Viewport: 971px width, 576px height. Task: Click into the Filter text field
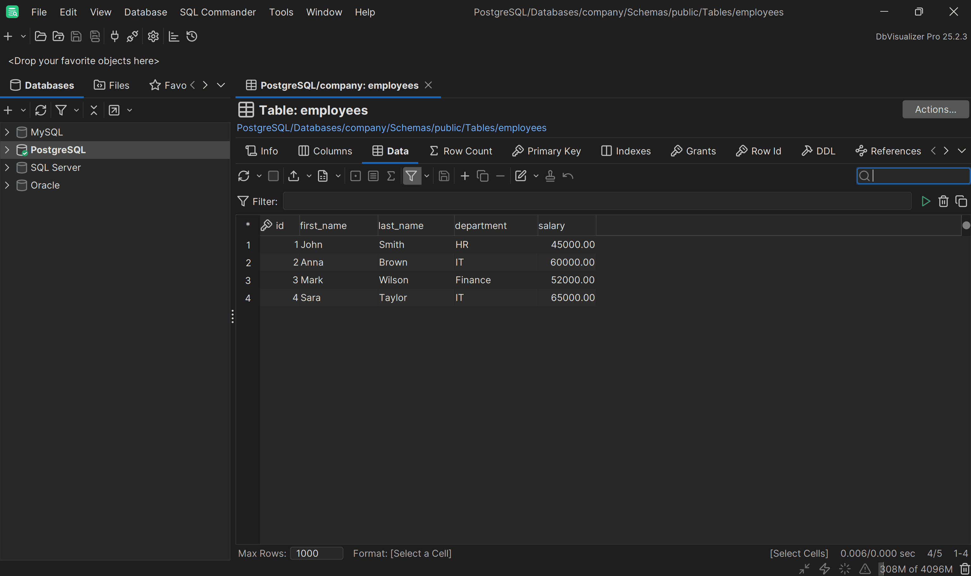click(x=597, y=201)
